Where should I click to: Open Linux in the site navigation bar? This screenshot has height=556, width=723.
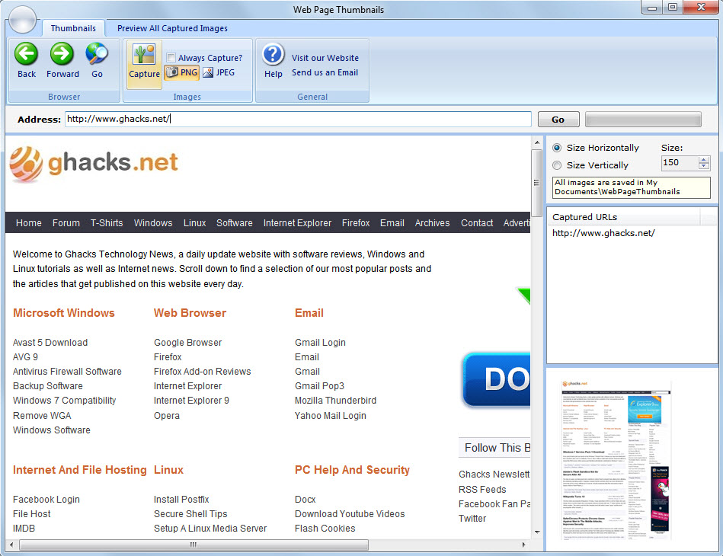[x=194, y=223]
